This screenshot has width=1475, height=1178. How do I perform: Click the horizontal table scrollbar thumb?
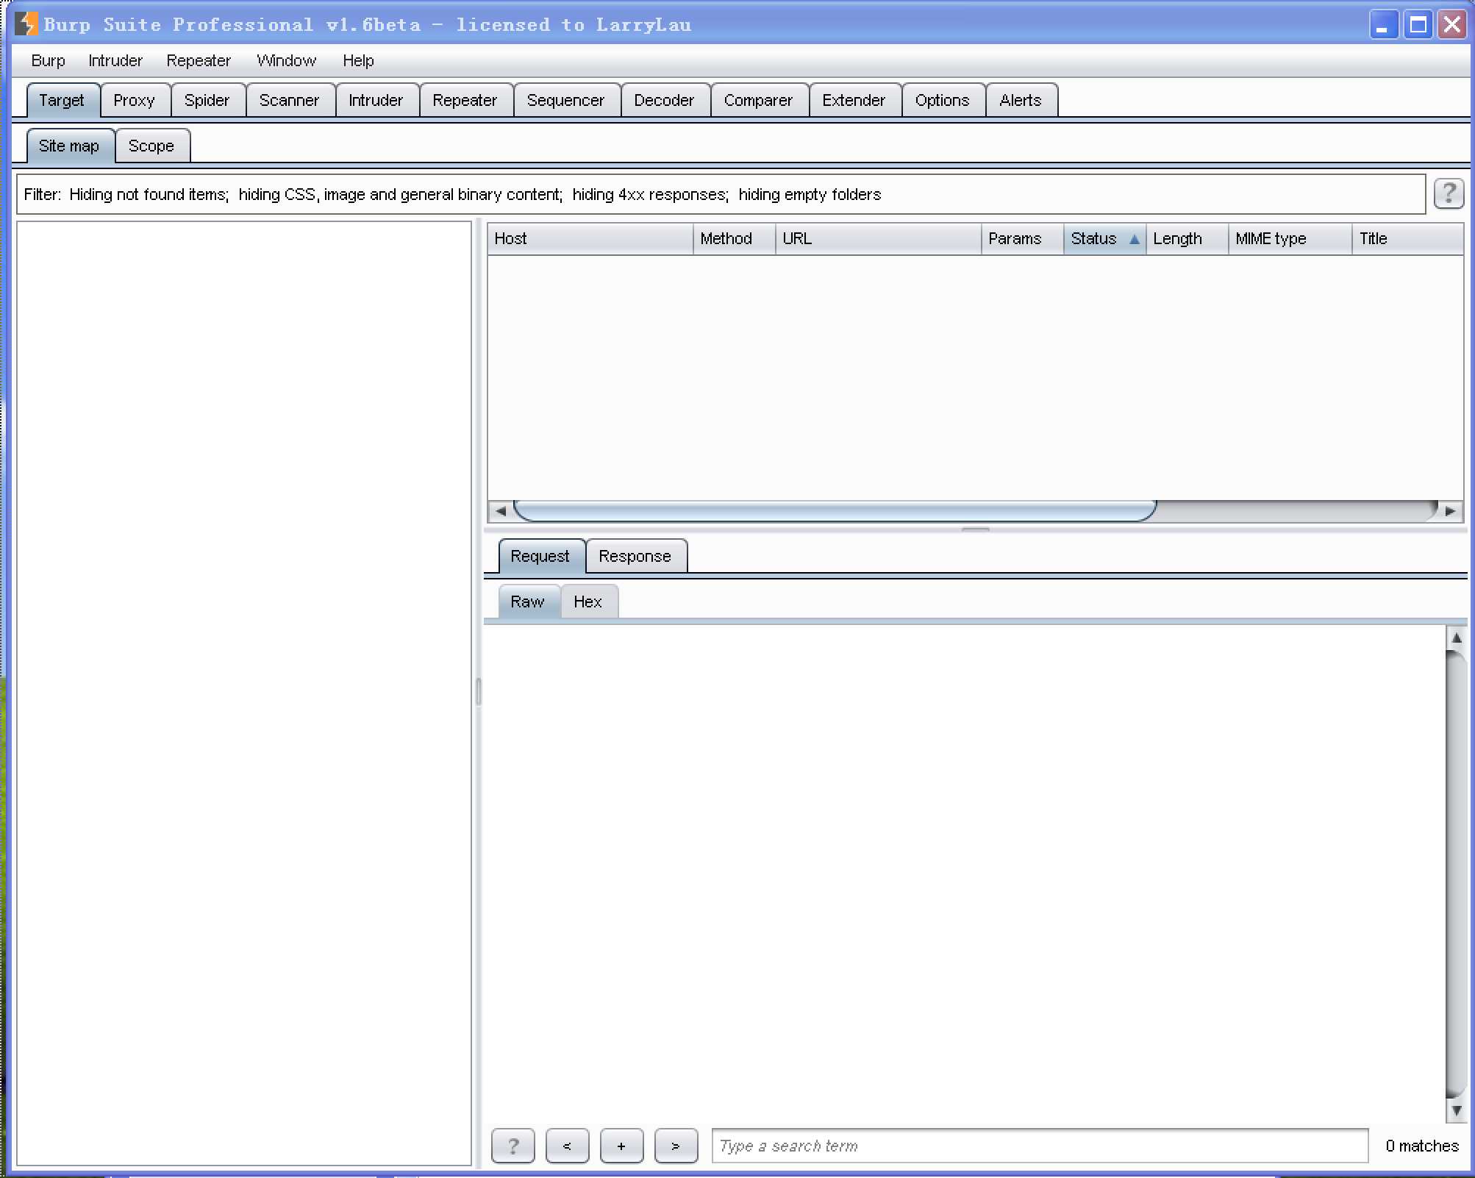pyautogui.click(x=835, y=510)
